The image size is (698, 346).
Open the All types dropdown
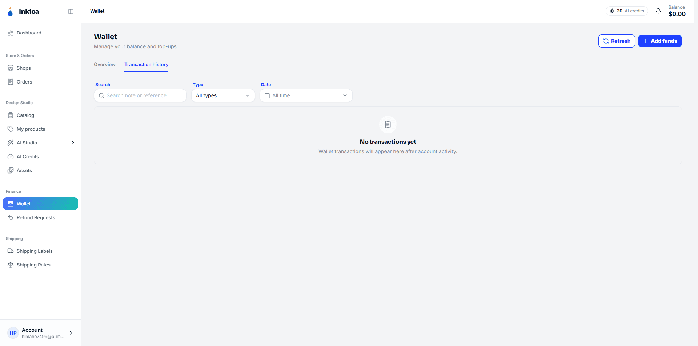(x=223, y=95)
